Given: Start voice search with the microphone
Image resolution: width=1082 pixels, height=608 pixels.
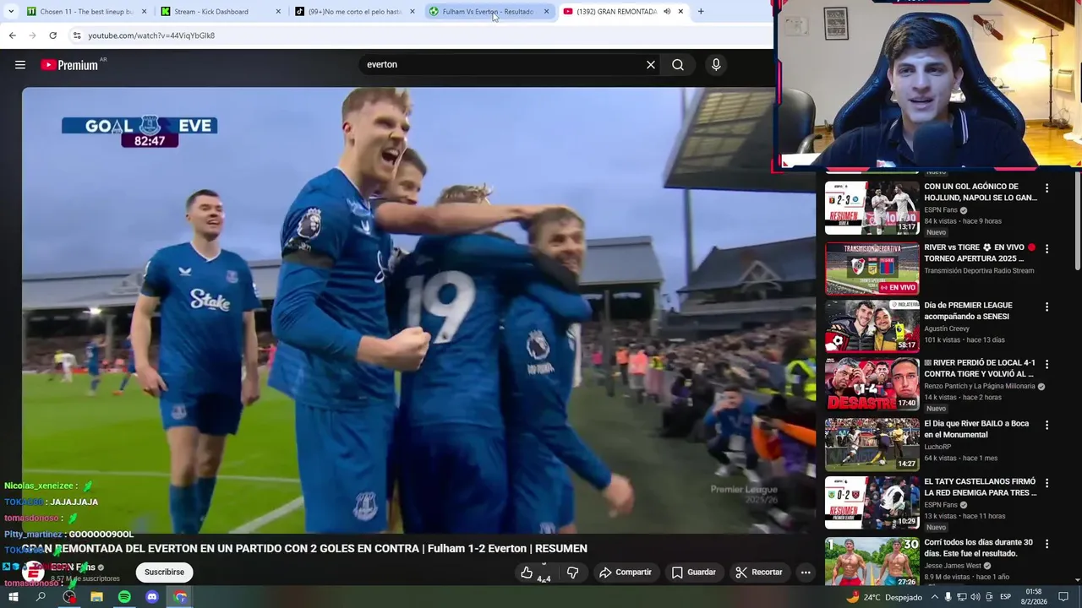Looking at the screenshot, I should coord(716,65).
